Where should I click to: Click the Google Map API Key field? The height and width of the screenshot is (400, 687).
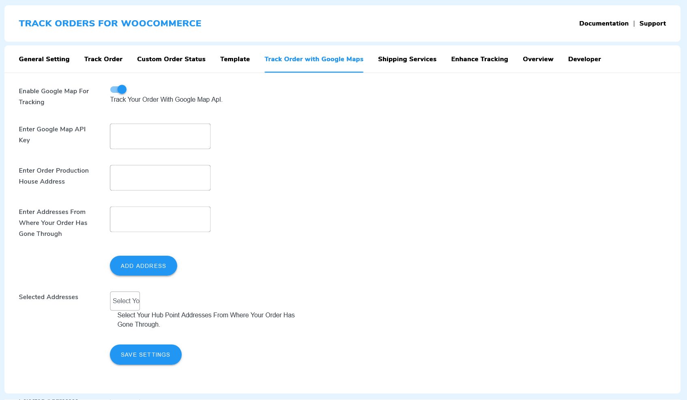[x=160, y=136]
